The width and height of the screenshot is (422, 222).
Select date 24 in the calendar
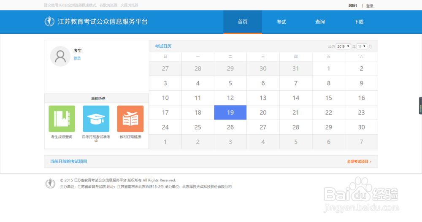click(x=165, y=127)
